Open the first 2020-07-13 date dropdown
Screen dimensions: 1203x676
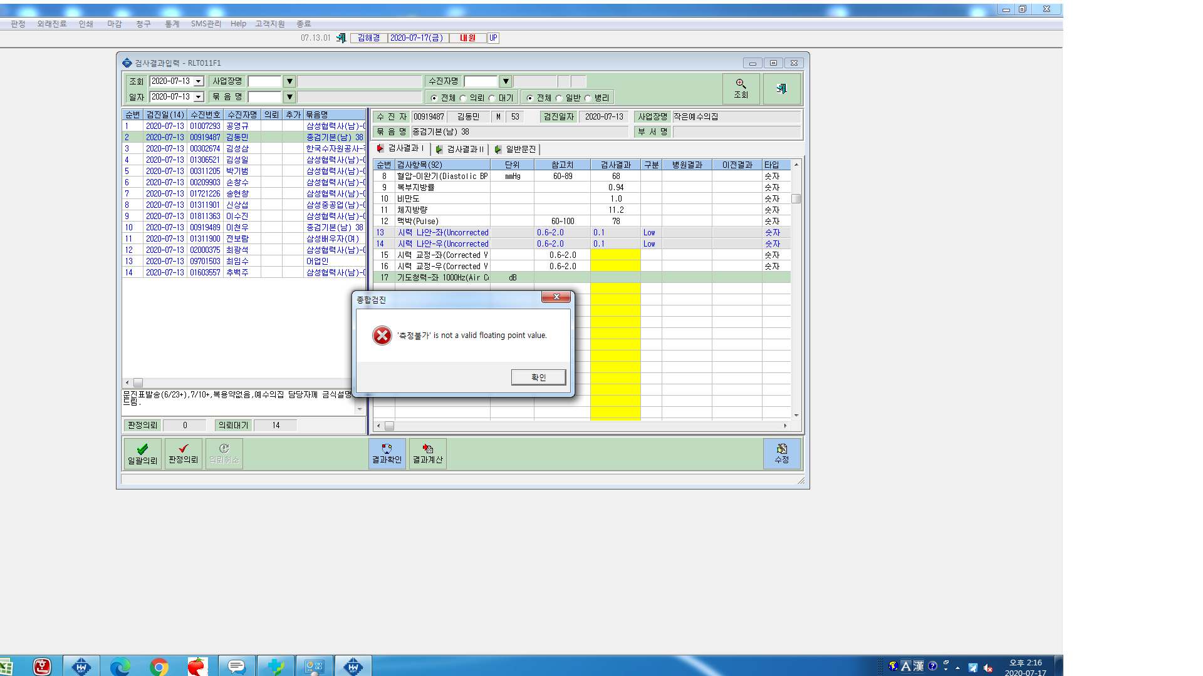199,81
